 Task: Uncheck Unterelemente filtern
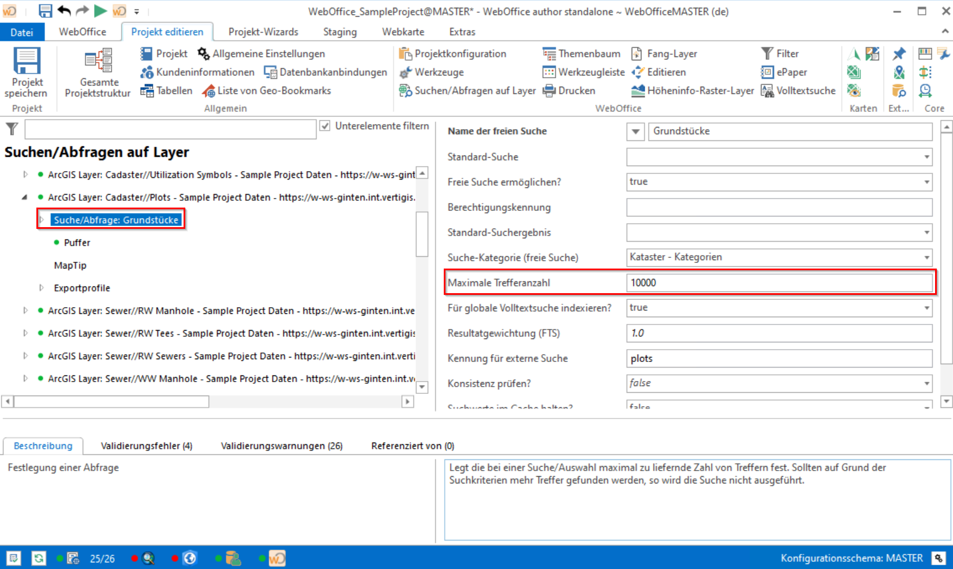tap(325, 126)
